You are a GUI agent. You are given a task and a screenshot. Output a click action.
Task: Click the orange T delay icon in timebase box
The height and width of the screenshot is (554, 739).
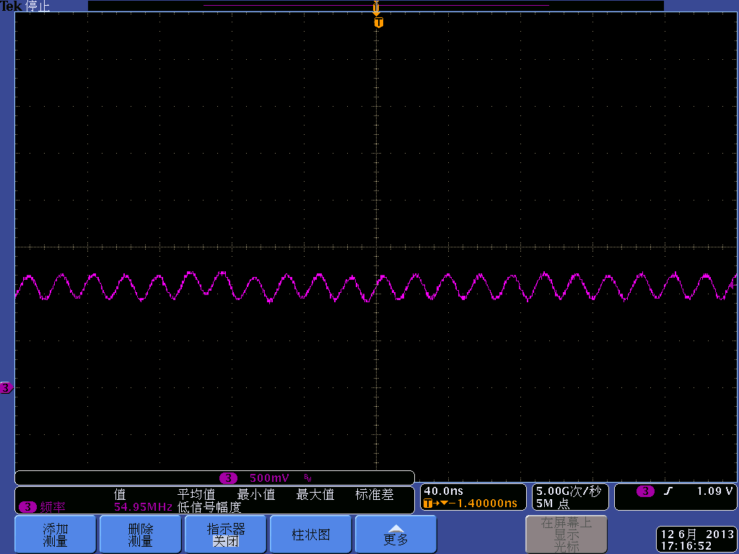pyautogui.click(x=428, y=503)
